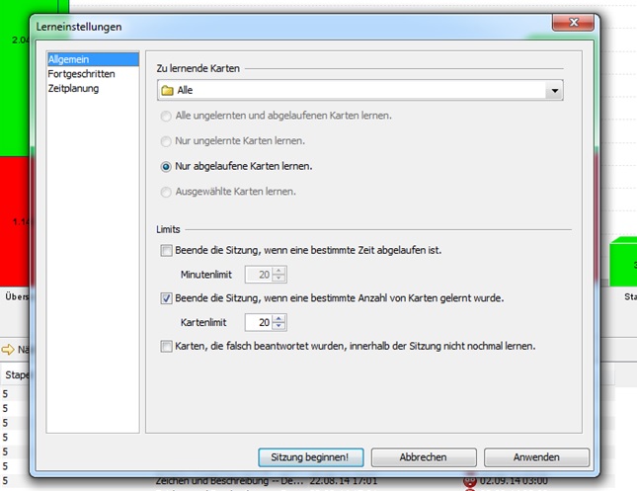Click the Kartenlimit value field
The width and height of the screenshot is (637, 491).
pos(259,323)
